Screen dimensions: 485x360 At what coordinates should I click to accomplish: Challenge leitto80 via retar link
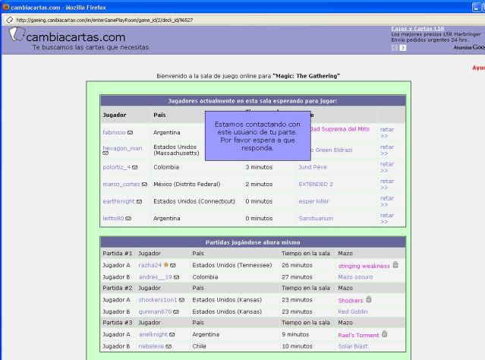point(386,218)
